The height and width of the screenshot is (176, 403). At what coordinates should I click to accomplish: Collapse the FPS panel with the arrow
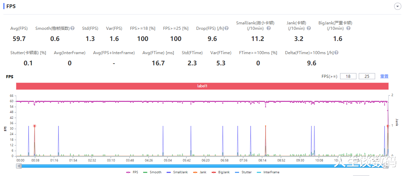coord(398,7)
